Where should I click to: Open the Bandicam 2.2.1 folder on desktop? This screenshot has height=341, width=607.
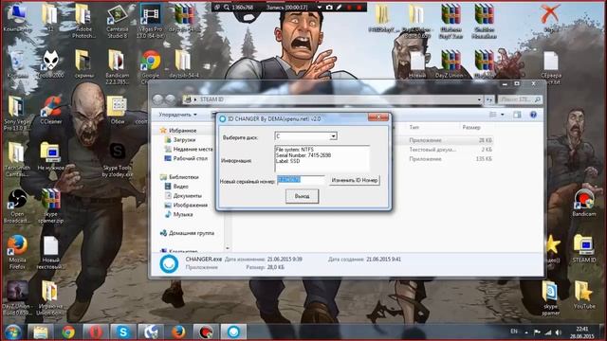[x=117, y=66]
